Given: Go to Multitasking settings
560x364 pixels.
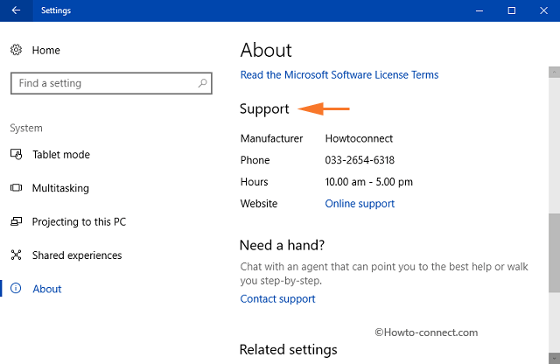Looking at the screenshot, I should [60, 188].
